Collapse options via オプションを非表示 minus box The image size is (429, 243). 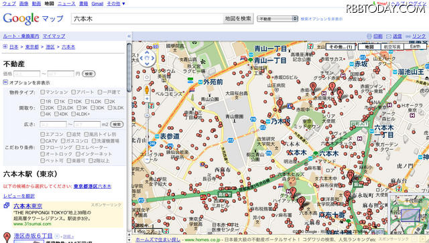pyautogui.click(x=5, y=82)
